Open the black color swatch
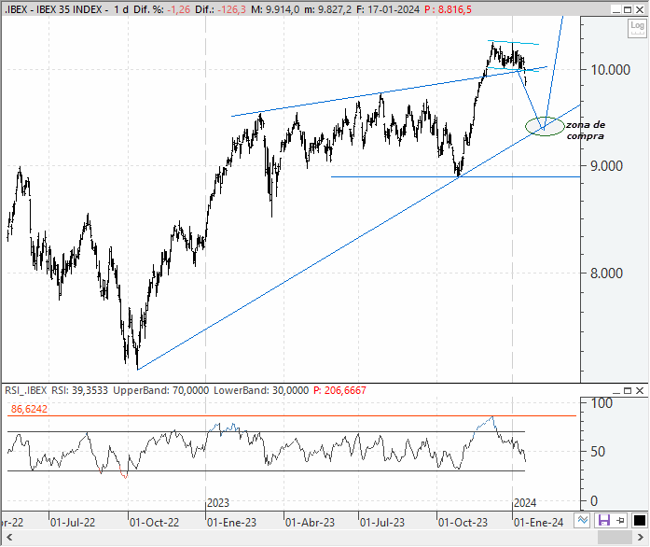The image size is (650, 547). 639,520
